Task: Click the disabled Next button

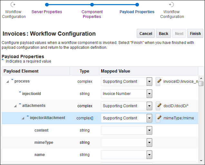Action: [179, 33]
